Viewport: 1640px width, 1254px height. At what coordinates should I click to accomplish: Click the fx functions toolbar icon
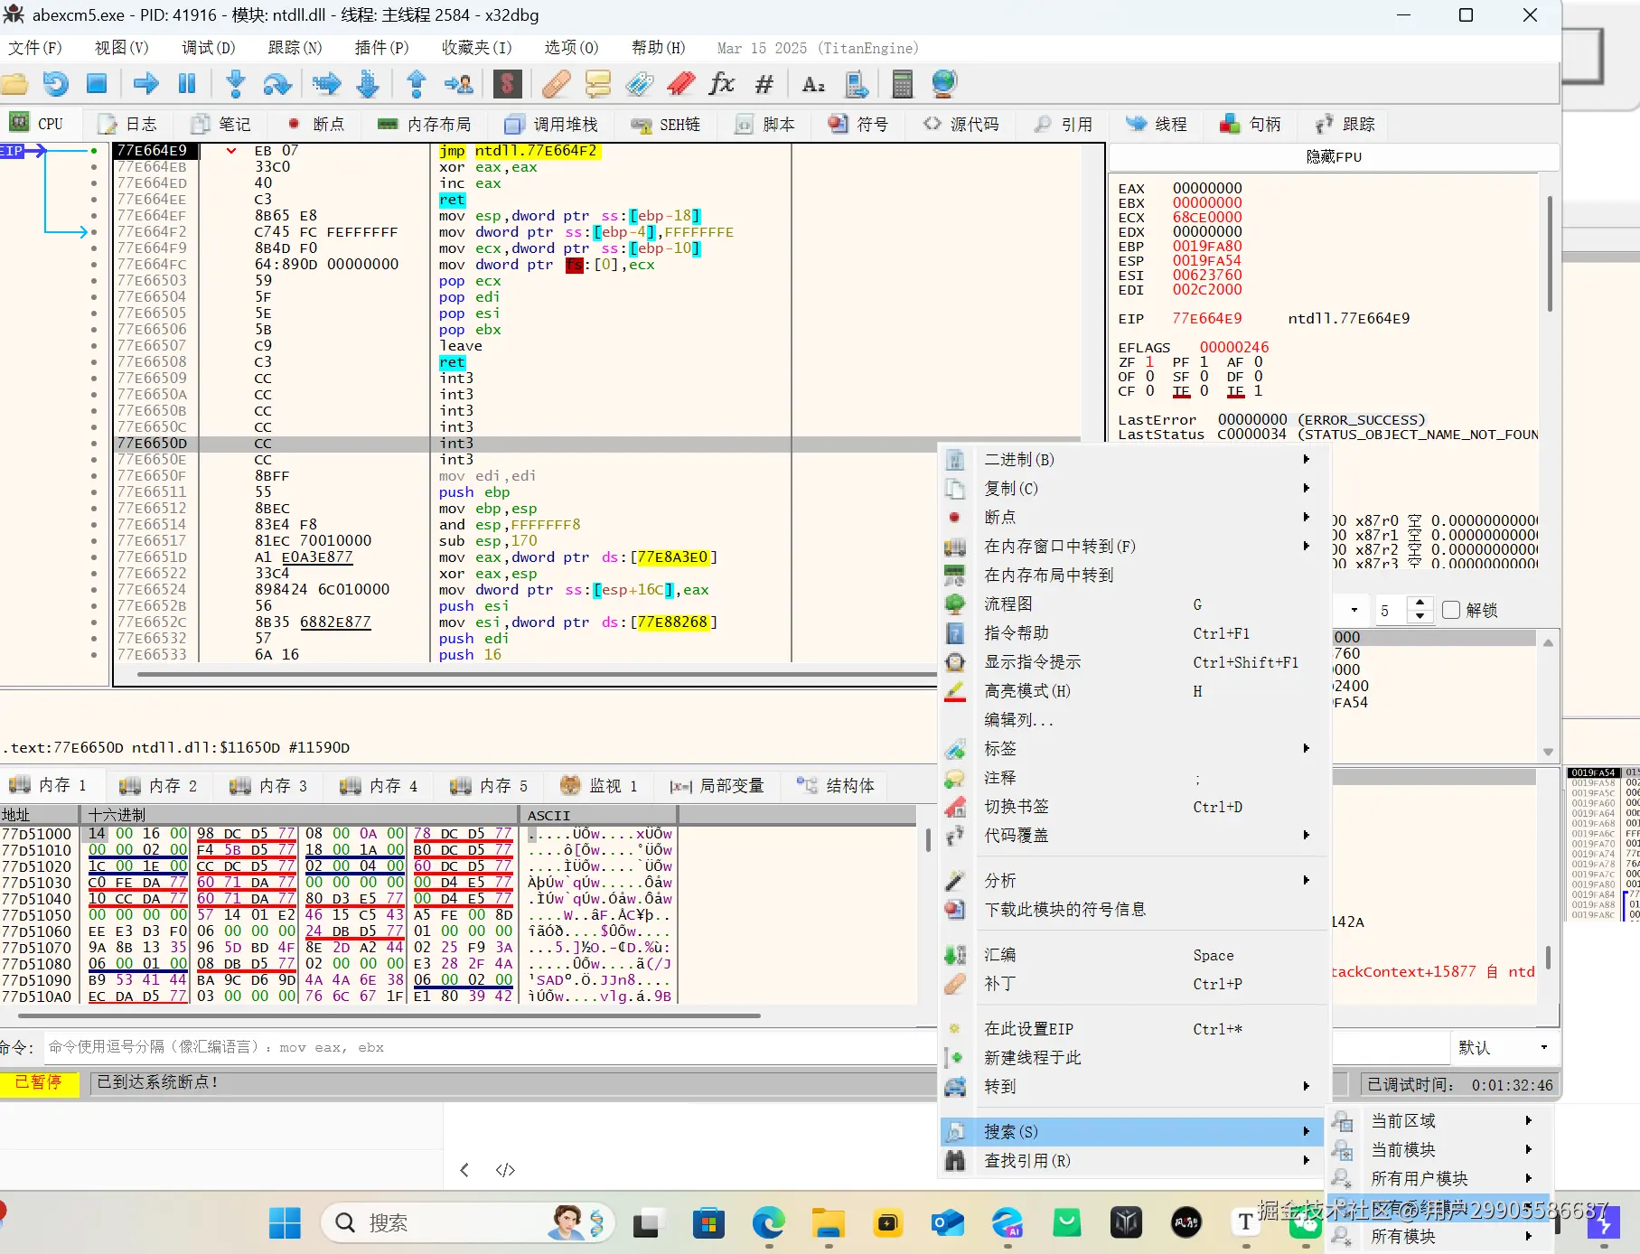tap(721, 84)
